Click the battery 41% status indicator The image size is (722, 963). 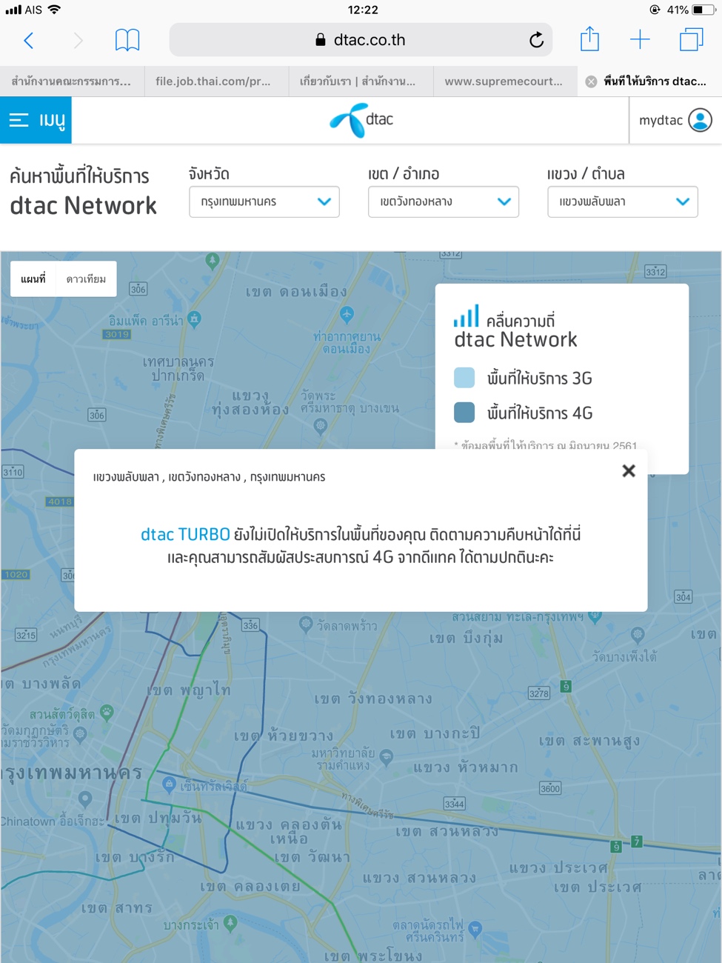point(690,10)
